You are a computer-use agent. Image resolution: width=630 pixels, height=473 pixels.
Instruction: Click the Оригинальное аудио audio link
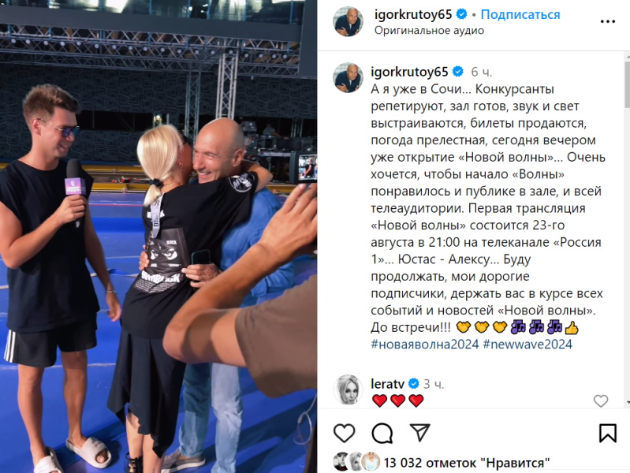pyautogui.click(x=429, y=31)
